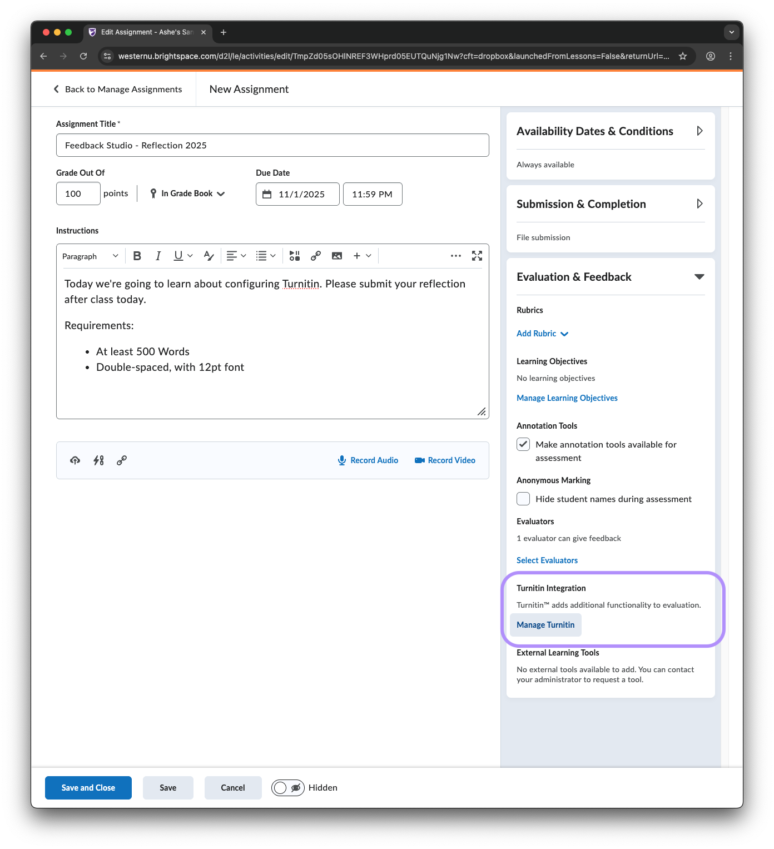Image resolution: width=774 pixels, height=849 pixels.
Task: Uncheck Make annotation tools available
Action: tap(523, 444)
